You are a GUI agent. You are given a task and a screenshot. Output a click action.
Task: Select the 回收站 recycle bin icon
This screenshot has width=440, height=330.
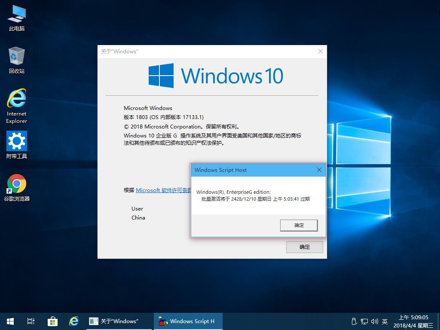[17, 61]
